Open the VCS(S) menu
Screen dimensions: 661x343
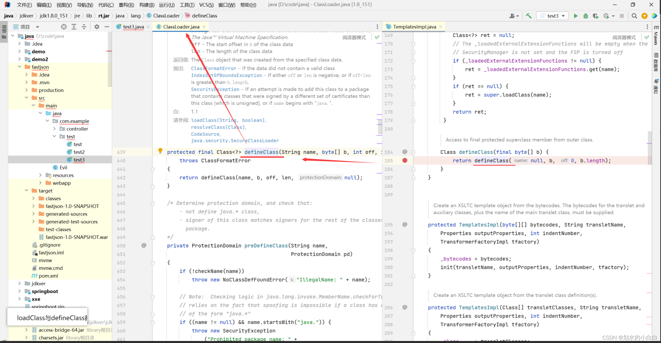206,5
